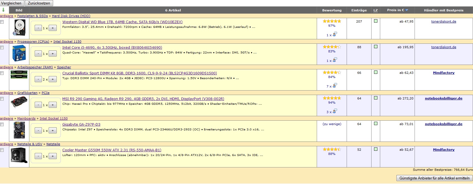Select checkbox for Western Digital WD Blue row
The image size is (473, 185).
pos(2,22)
